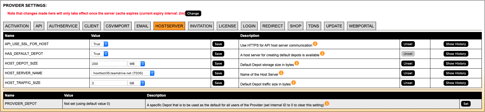Viewport: 485px width, 112px height.
Task: Save the HOST_DEPOT_SIZE setting
Action: [218, 63]
